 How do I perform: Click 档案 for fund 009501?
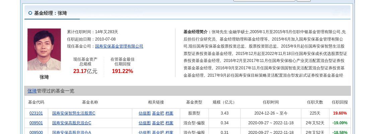tap(169, 123)
